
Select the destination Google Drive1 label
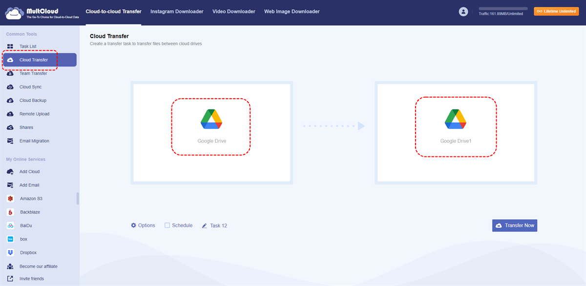click(456, 141)
